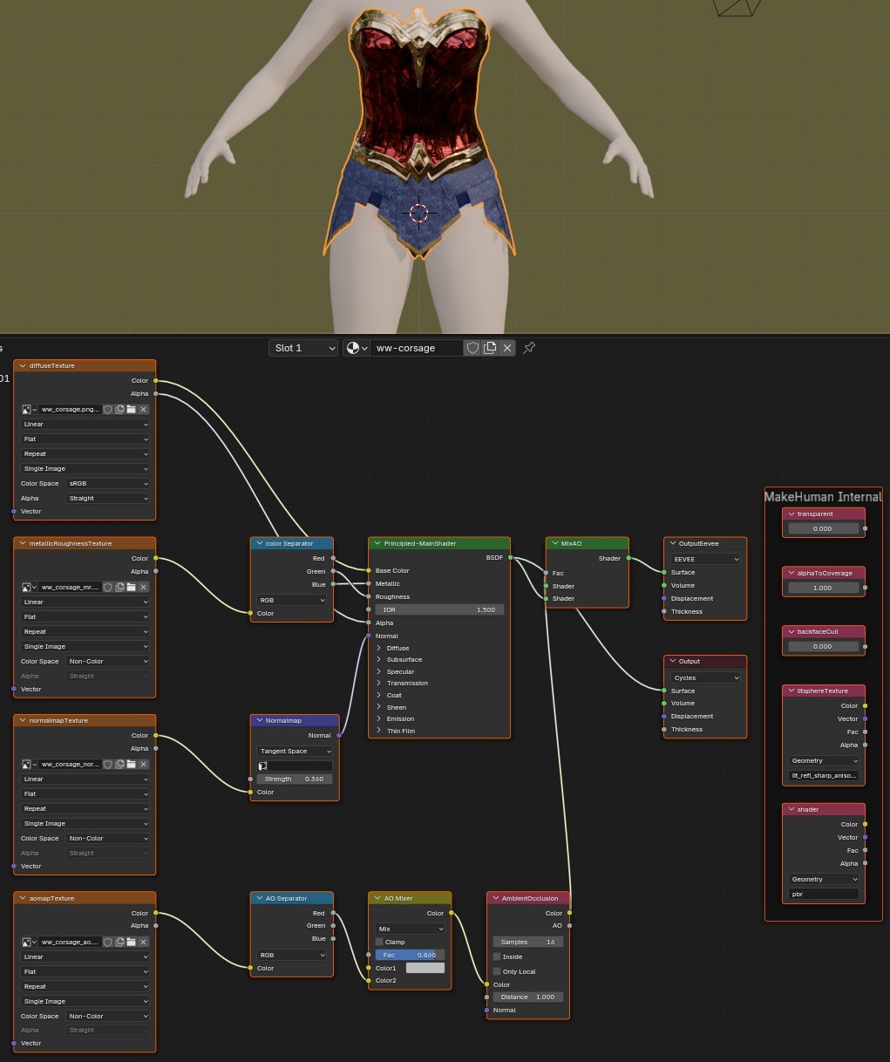
Task: Browse image datablock in aomapTexture node
Action: pyautogui.click(x=29, y=942)
